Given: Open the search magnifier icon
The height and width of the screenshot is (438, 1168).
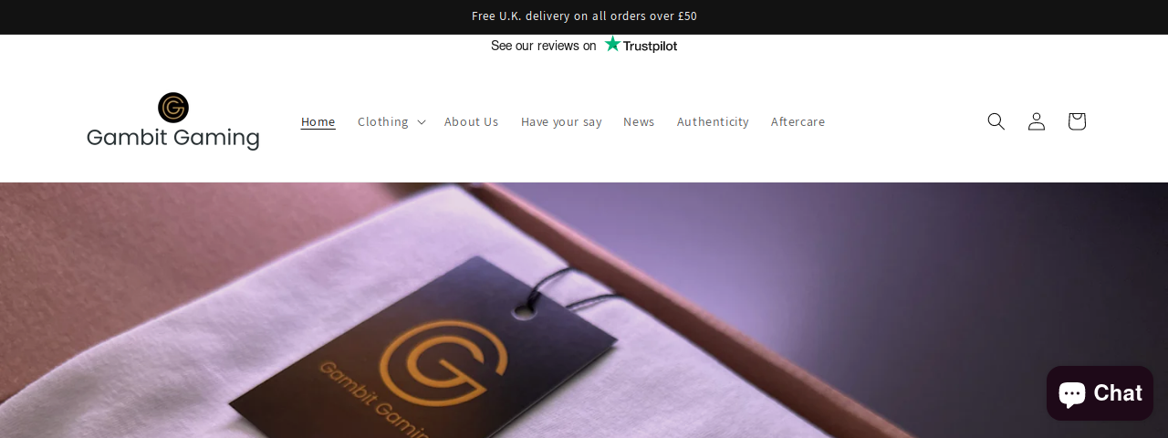Looking at the screenshot, I should point(996,121).
